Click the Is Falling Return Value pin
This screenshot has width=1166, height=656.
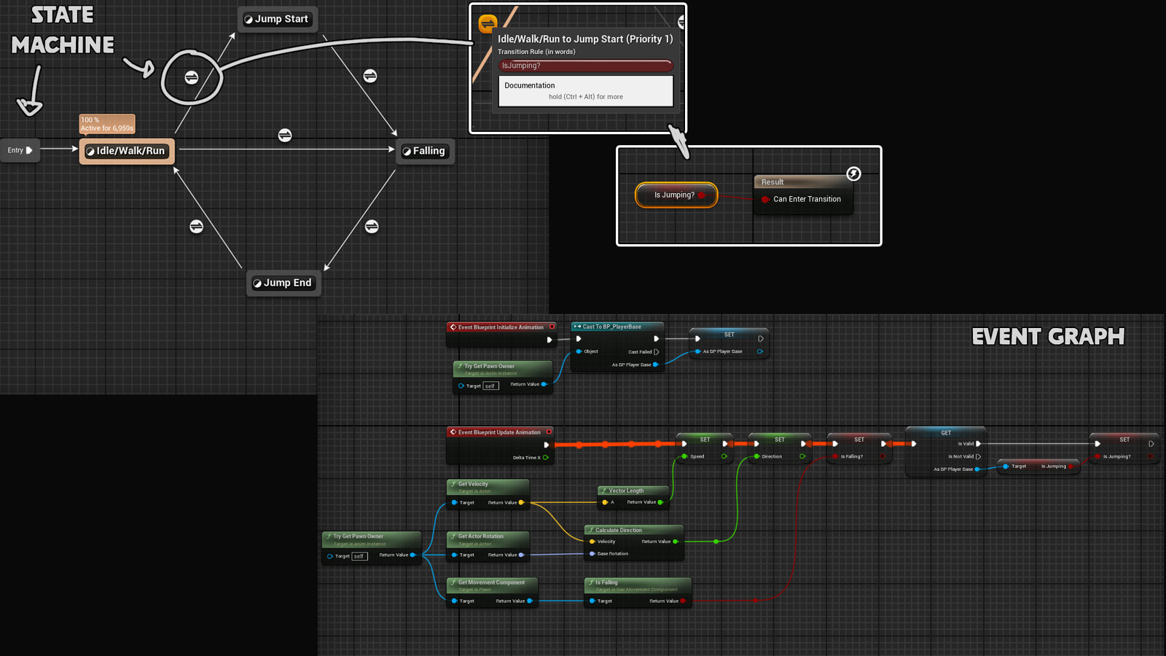(683, 601)
